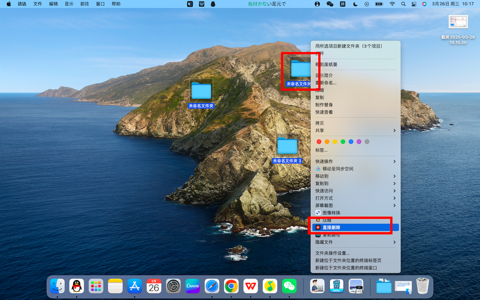Click 标签... in the context menu
The width and height of the screenshot is (480, 300).
(356, 150)
